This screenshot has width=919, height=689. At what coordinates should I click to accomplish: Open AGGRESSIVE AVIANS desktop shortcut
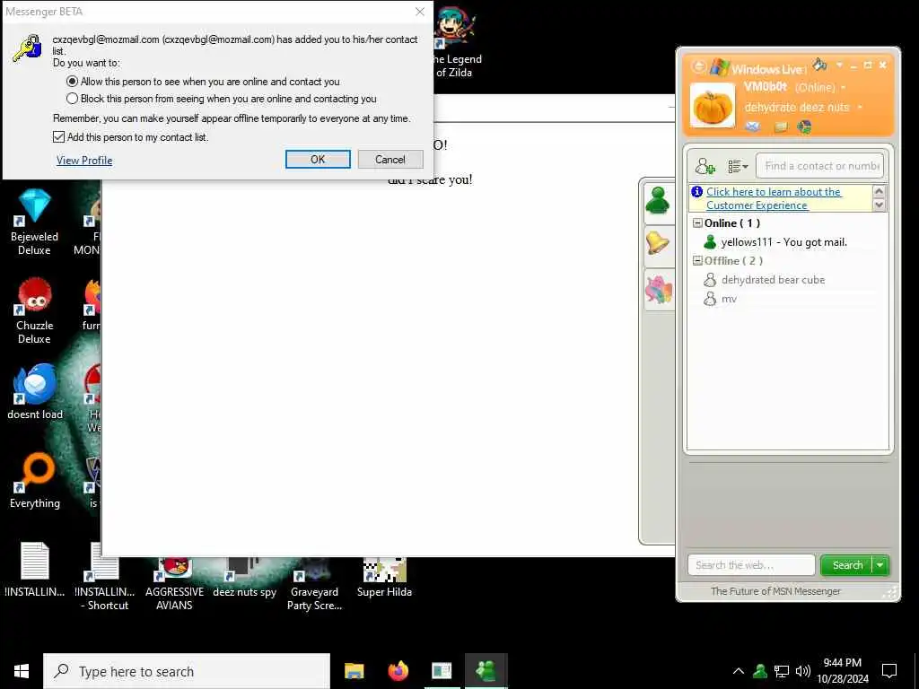175,583
